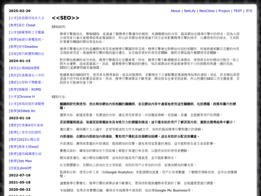Click the bold paragraph starting '關鍵詞研究與使用'

coord(148,106)
